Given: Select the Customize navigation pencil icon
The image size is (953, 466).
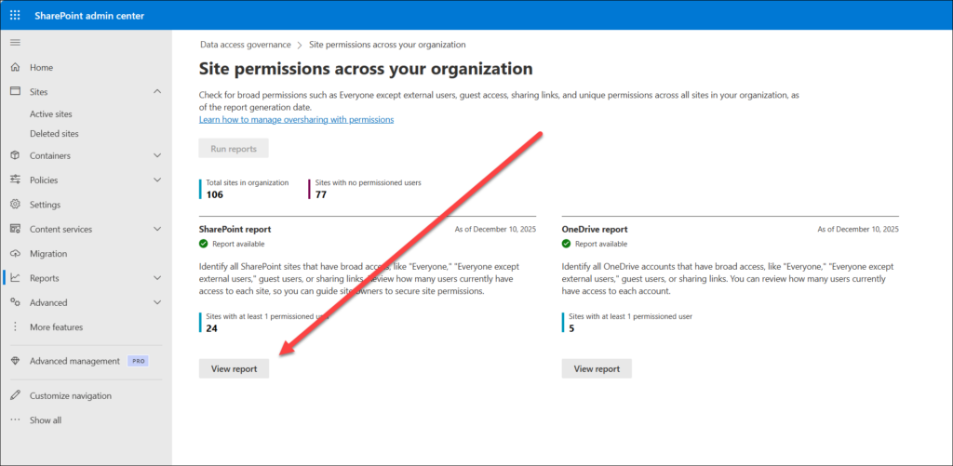Looking at the screenshot, I should tap(15, 395).
